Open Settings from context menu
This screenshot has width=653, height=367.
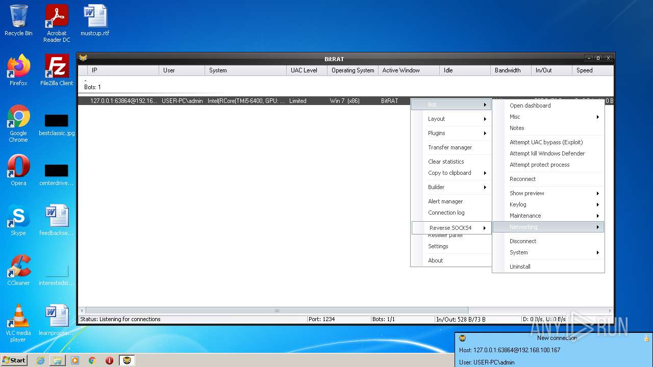click(451, 246)
